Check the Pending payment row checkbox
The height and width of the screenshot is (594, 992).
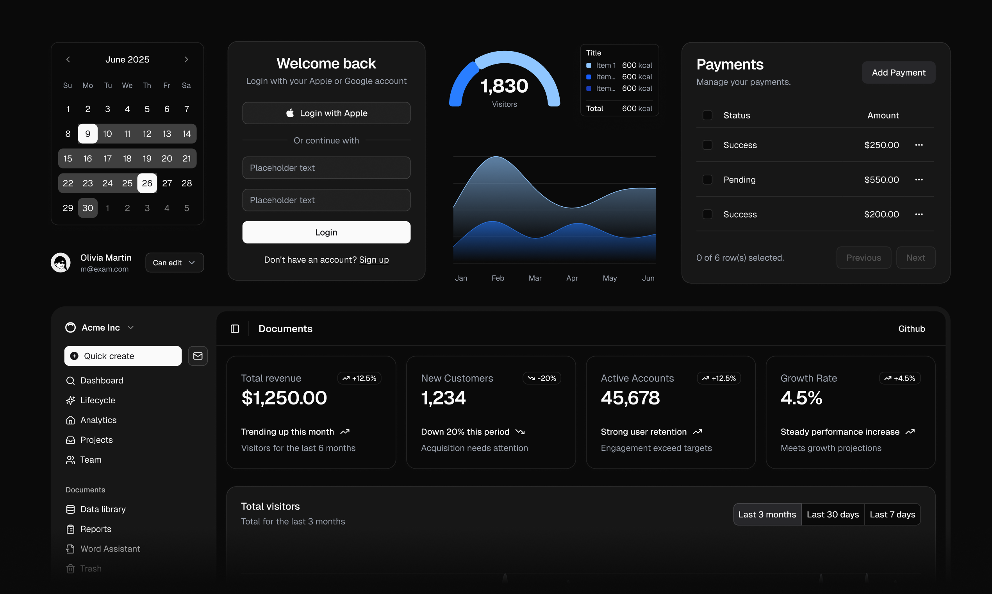[x=707, y=179]
